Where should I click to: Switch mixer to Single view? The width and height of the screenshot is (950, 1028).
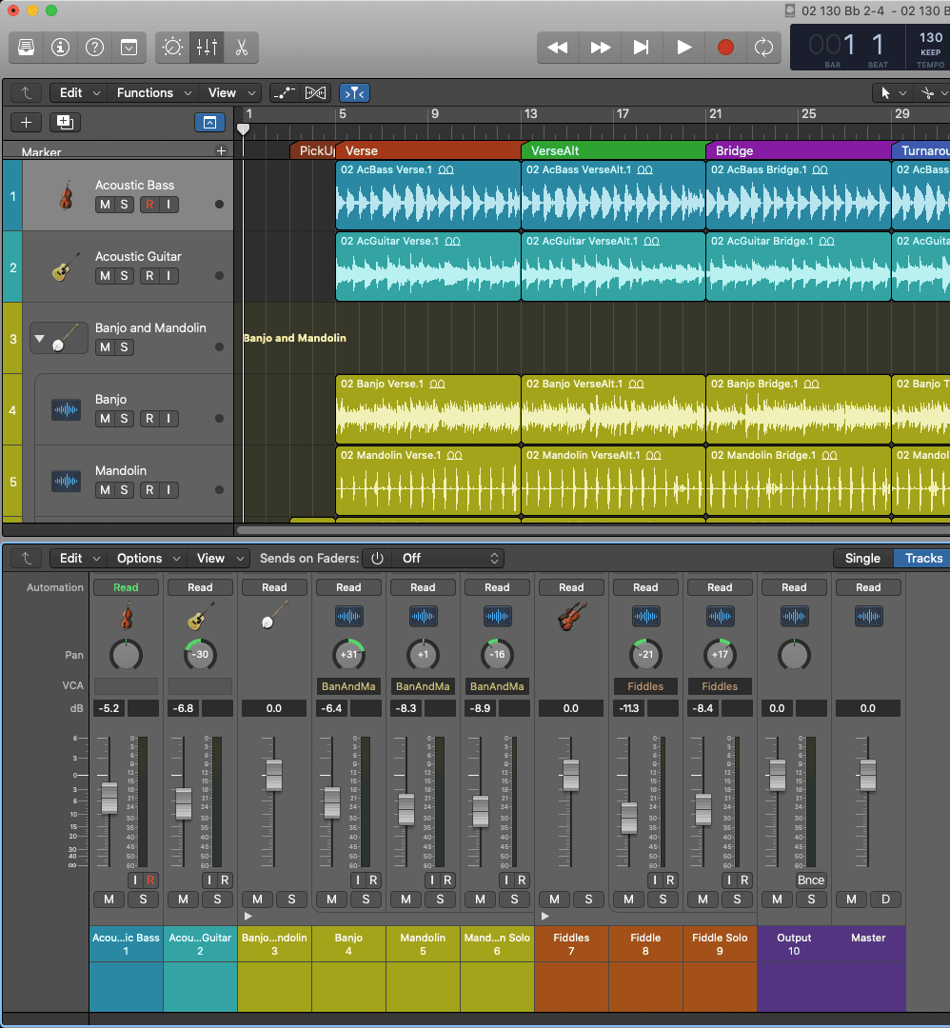862,559
